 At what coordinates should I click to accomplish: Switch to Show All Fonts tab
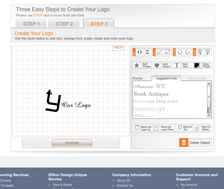coord(197,78)
